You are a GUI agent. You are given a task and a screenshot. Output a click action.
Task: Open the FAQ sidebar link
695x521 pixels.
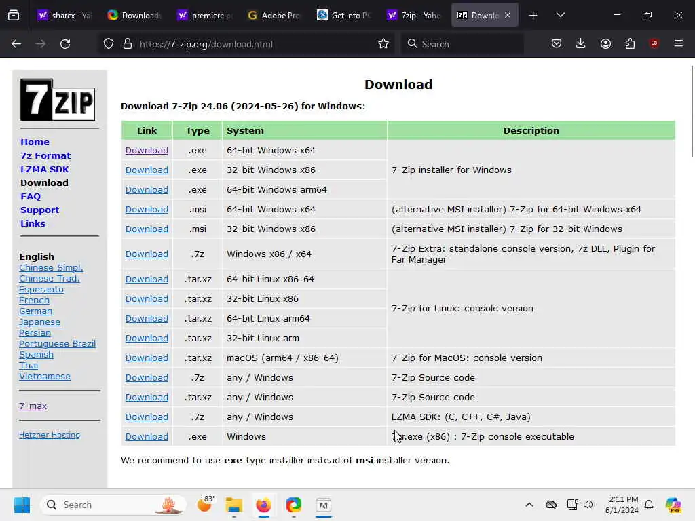pos(31,196)
